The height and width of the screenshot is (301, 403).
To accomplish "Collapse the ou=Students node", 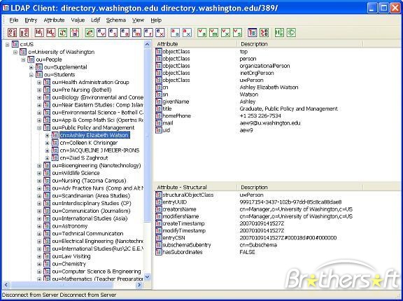I will pyautogui.click(x=31, y=75).
